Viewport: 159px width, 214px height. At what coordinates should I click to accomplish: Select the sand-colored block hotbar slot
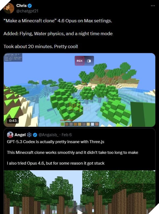coord(88,124)
